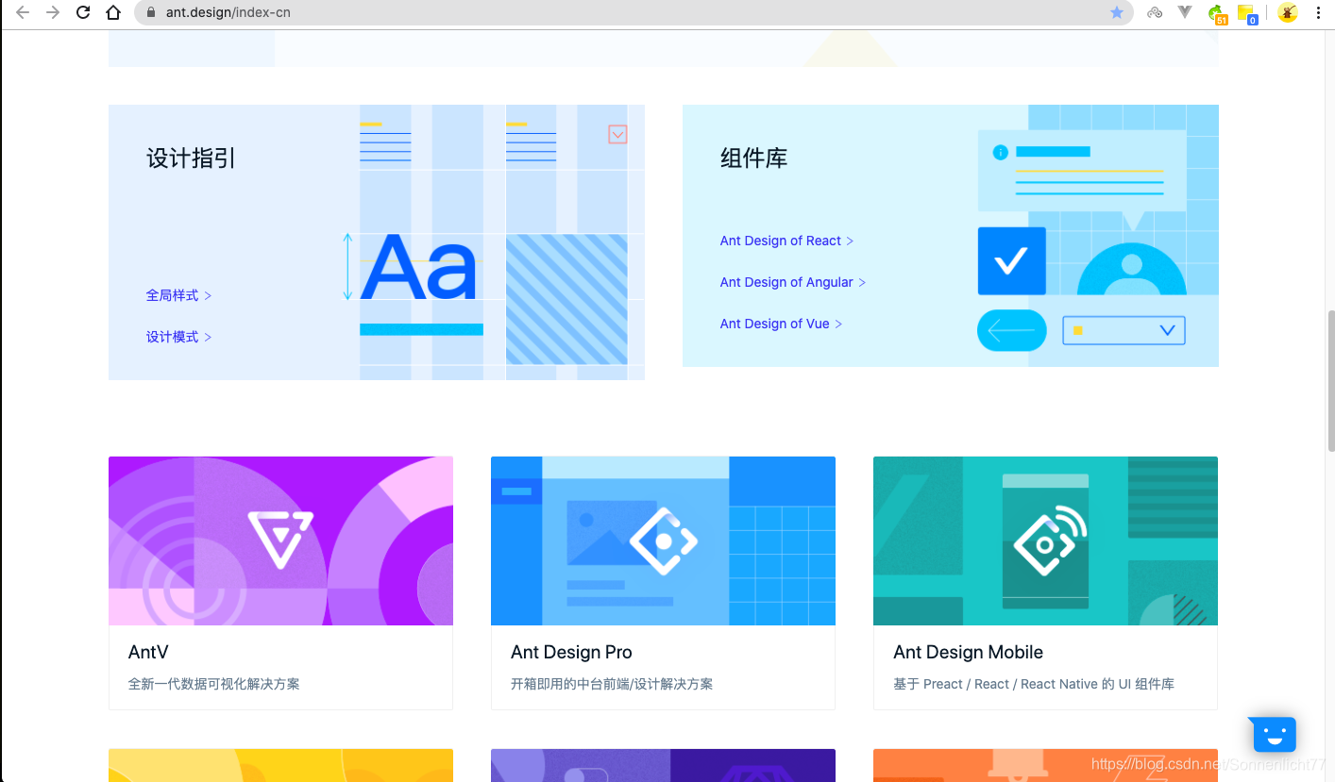Click the Ant Design Pro logo icon
The width and height of the screenshot is (1335, 782).
pos(663,541)
